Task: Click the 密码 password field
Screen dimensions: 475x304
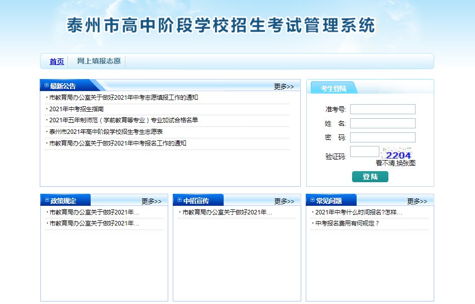Action: (x=382, y=137)
